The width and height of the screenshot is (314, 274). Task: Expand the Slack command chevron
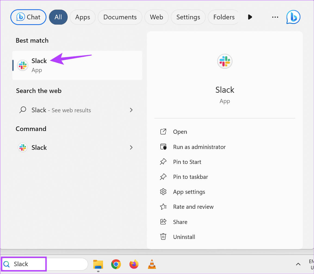click(x=131, y=148)
